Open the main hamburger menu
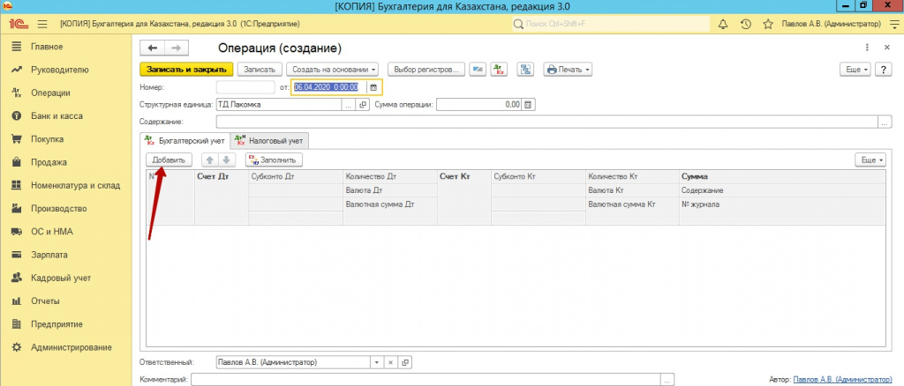The image size is (904, 386). (x=42, y=24)
